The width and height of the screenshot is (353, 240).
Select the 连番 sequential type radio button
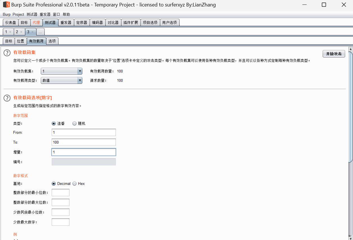tap(54, 123)
